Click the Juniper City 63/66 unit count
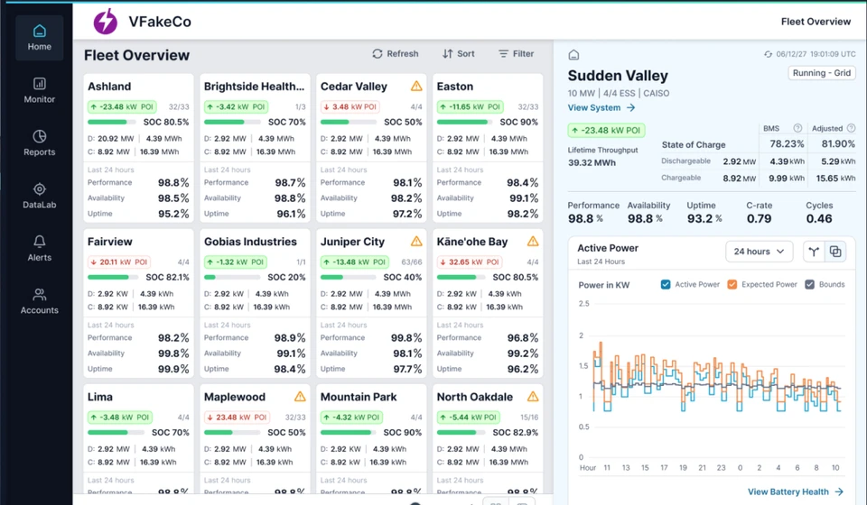Screen dimensions: 867x505 click(x=412, y=262)
